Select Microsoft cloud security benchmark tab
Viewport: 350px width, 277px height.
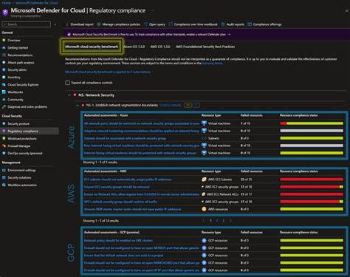[92, 47]
